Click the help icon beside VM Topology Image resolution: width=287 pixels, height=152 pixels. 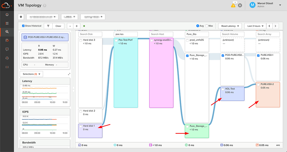(x=44, y=6)
